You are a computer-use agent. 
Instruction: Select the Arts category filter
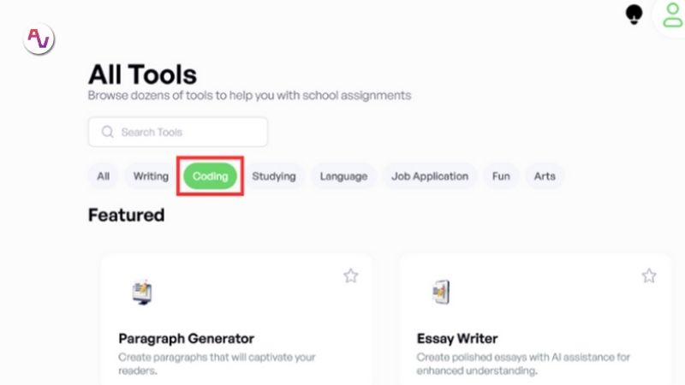click(x=545, y=176)
